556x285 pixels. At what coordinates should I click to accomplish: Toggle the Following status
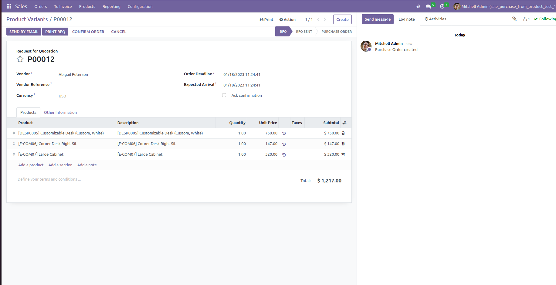click(545, 19)
